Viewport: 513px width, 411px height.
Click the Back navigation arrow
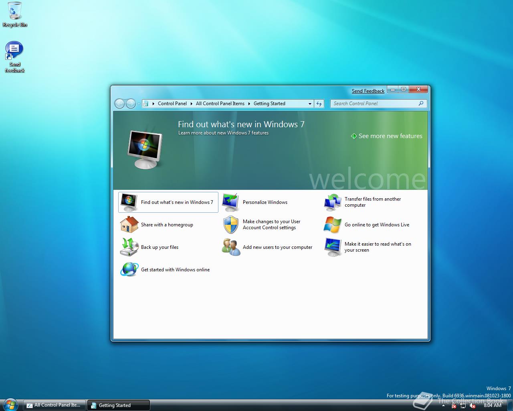(x=119, y=104)
